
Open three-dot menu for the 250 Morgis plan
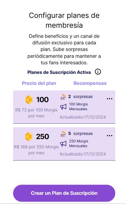click(110, 136)
